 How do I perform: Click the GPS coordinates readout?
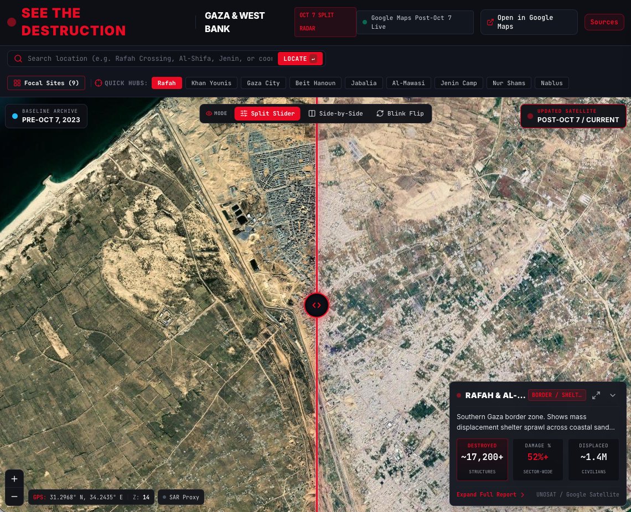[x=78, y=497]
